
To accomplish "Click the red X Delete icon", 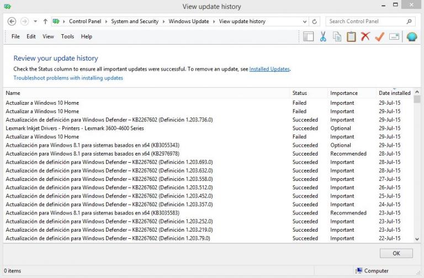I will pyautogui.click(x=365, y=37).
